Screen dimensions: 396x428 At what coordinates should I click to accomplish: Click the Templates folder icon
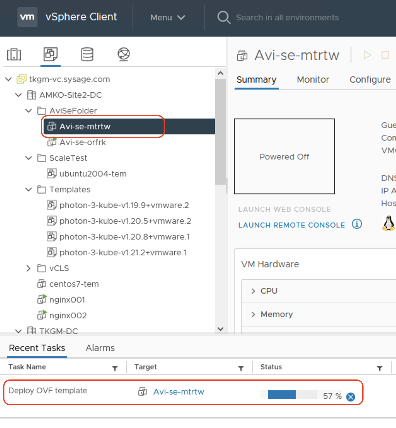pyautogui.click(x=42, y=189)
